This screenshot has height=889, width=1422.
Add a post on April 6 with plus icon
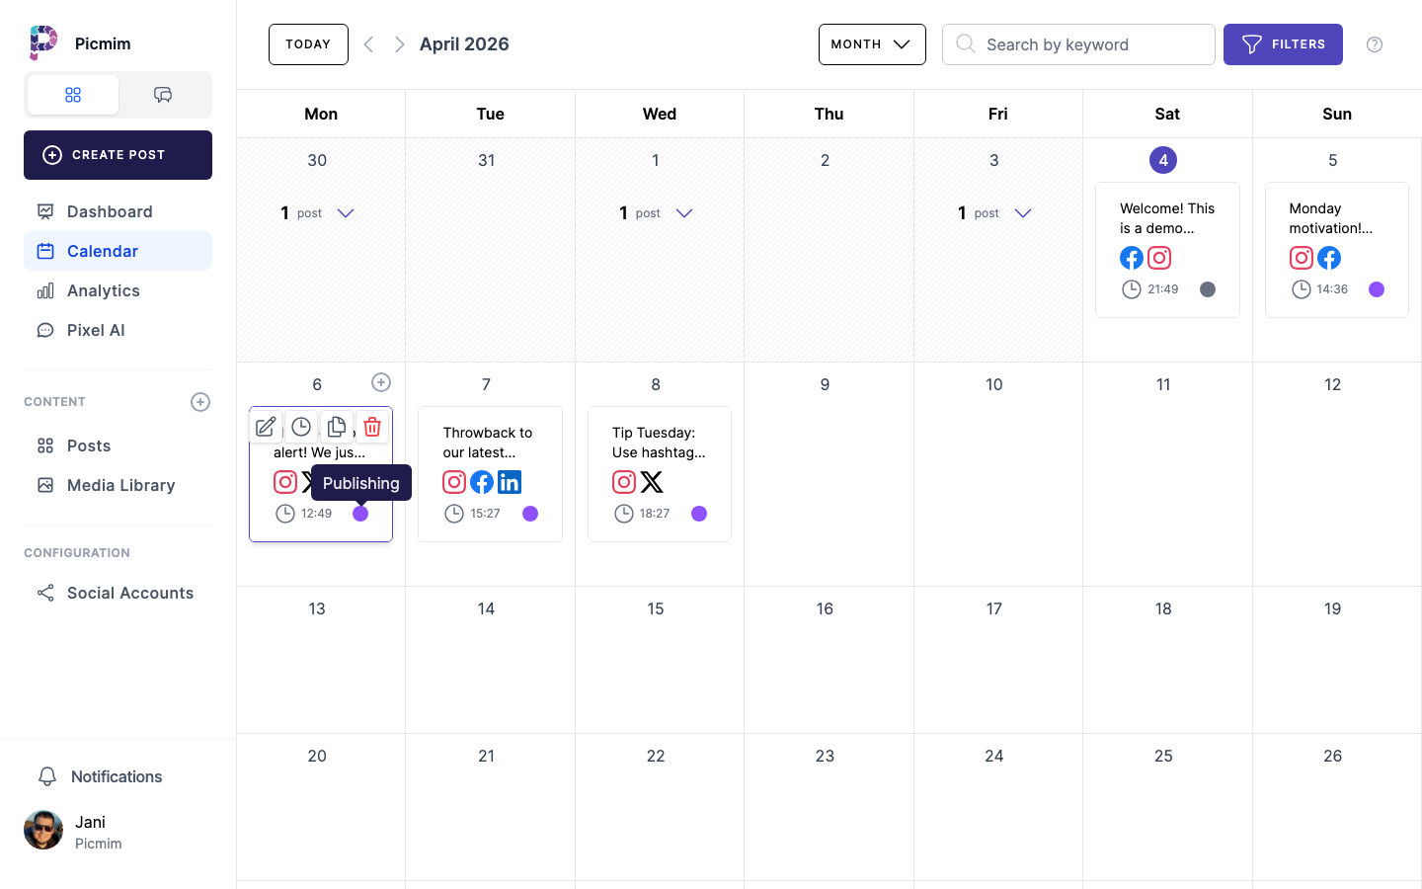pyautogui.click(x=381, y=382)
